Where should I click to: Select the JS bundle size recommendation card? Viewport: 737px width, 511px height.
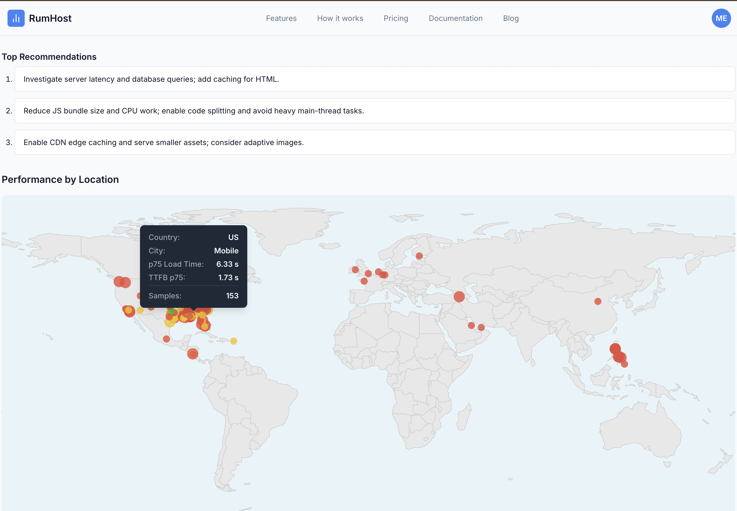coord(374,111)
